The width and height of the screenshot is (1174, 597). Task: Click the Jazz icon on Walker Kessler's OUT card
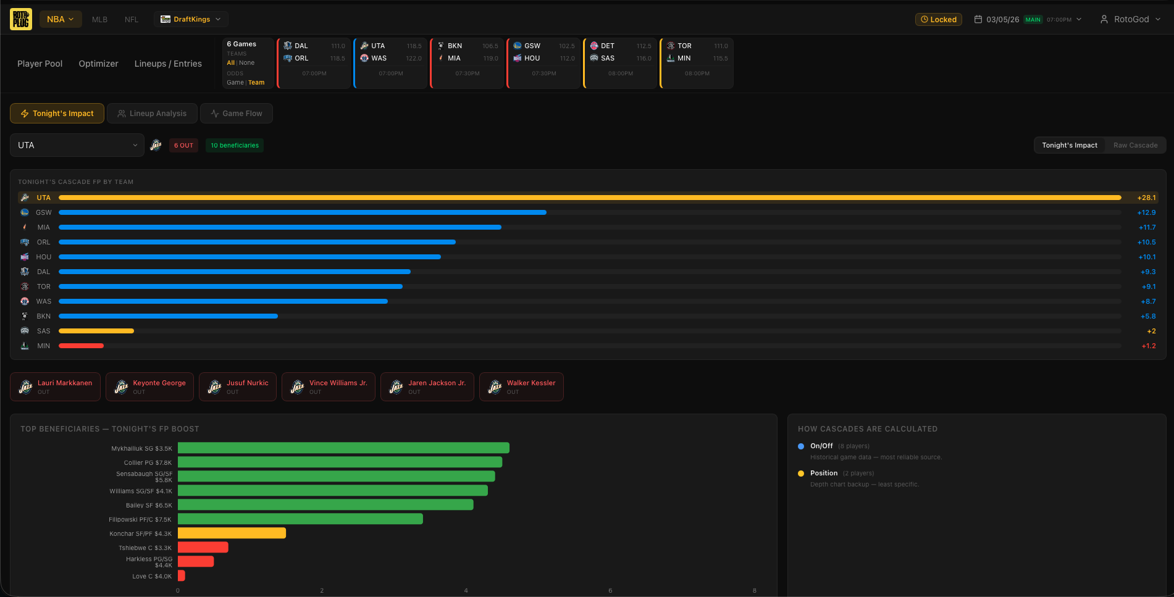494,386
